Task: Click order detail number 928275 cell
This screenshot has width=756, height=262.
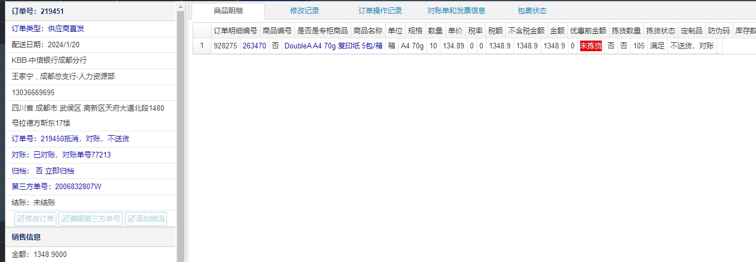Action: pos(225,46)
